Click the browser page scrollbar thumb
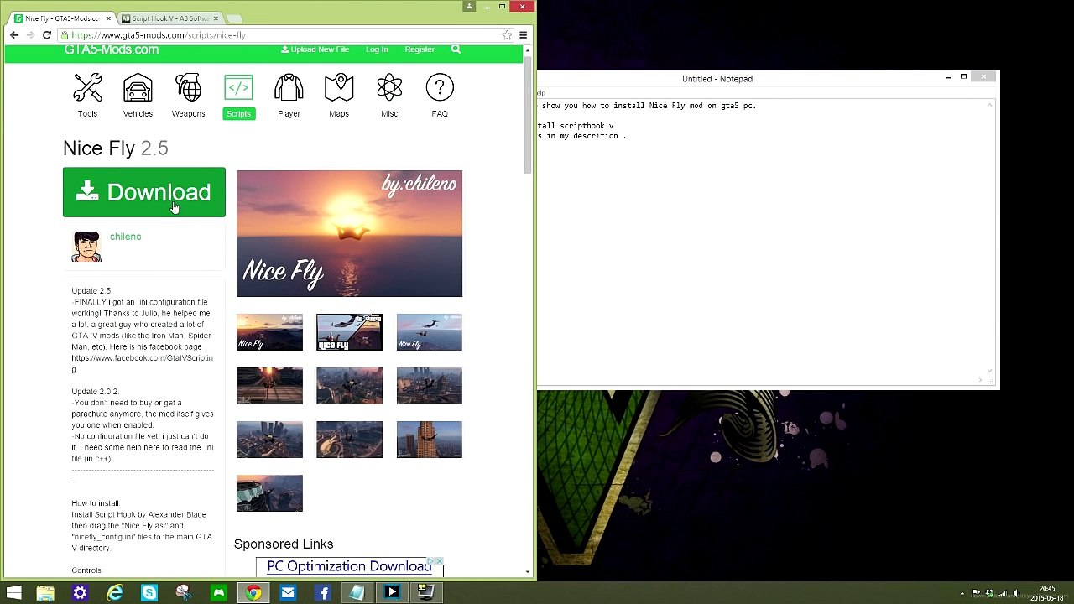Screen dimensions: 1074x604 (528, 117)
